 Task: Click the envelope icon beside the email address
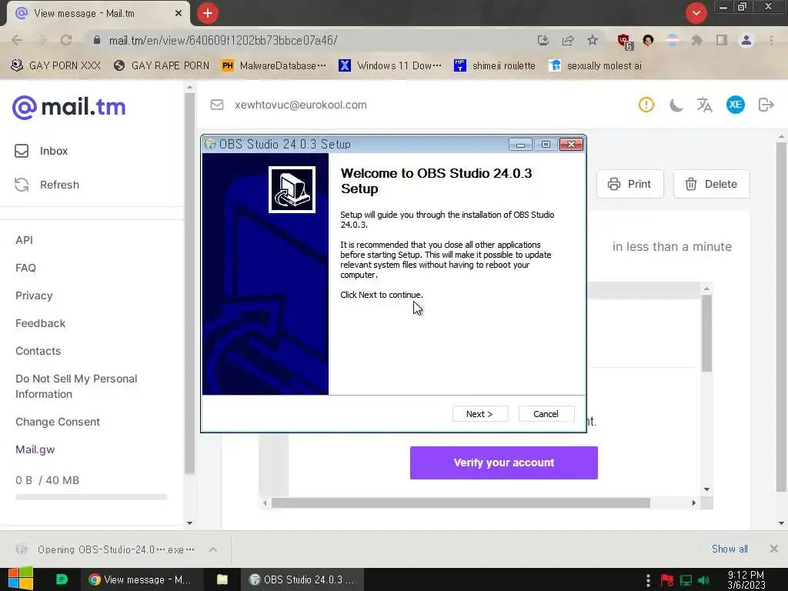(216, 105)
